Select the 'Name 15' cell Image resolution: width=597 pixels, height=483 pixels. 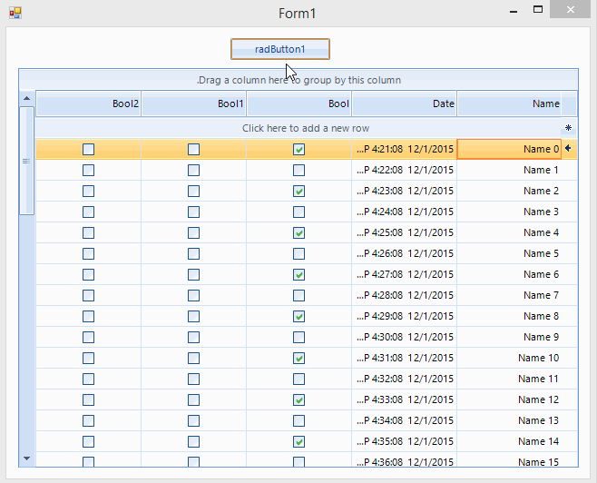pos(509,459)
